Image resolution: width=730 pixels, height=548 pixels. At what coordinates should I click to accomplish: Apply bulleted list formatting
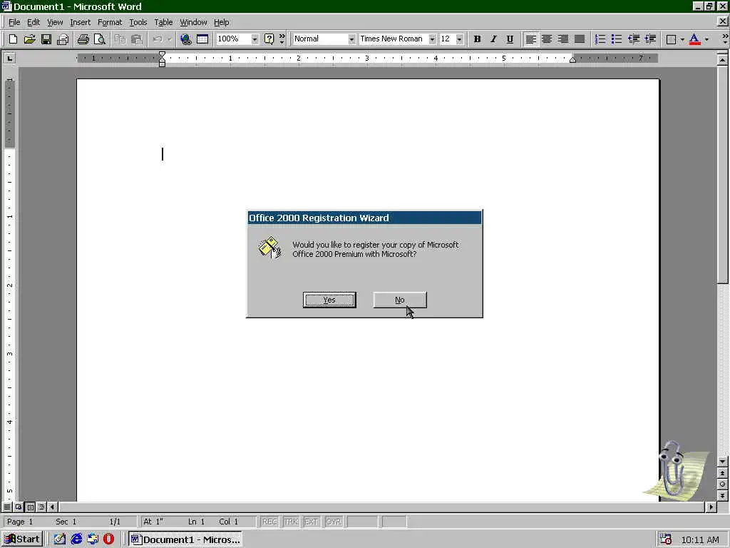point(617,39)
